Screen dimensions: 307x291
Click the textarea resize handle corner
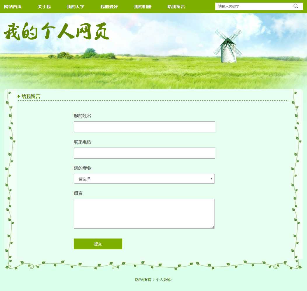(213, 227)
